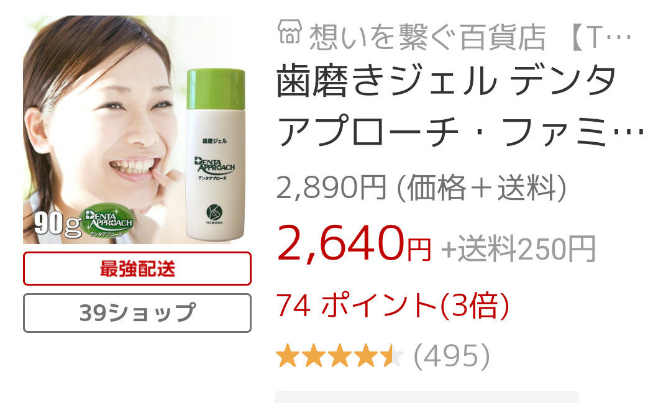
Task: Click the 90g label on product image
Action: 57,224
